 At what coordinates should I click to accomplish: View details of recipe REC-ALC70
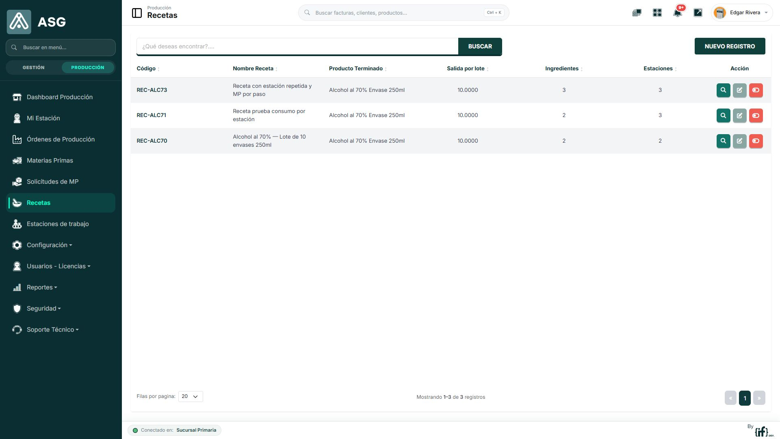coord(723,141)
